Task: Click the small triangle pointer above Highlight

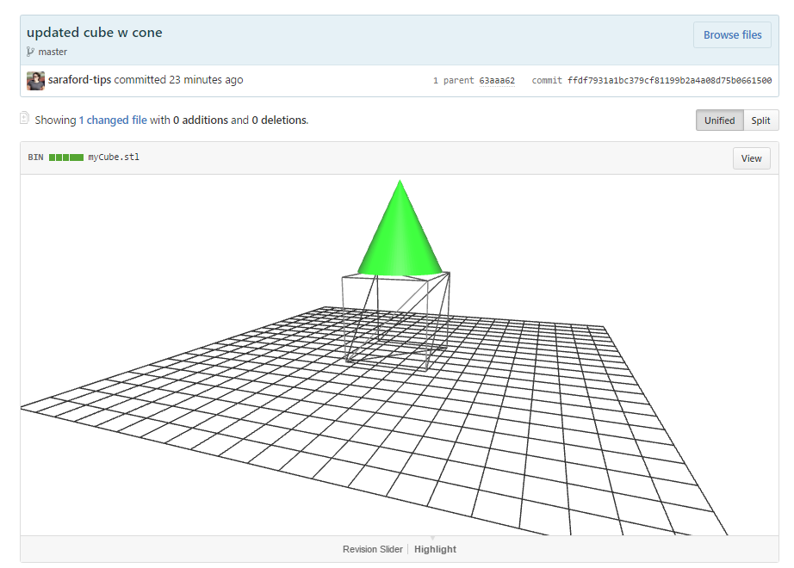Action: [x=432, y=538]
